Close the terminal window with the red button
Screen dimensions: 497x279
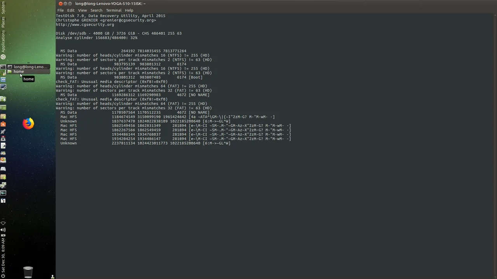click(x=61, y=3)
